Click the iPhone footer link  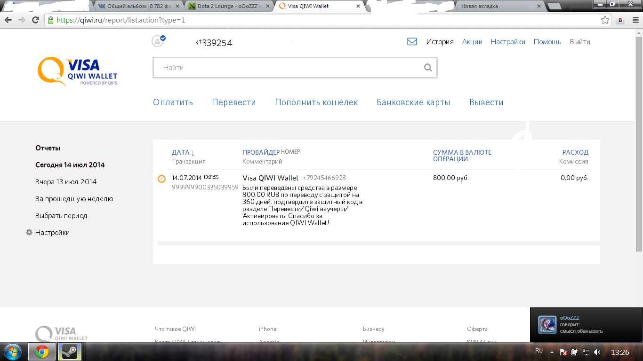point(268,329)
